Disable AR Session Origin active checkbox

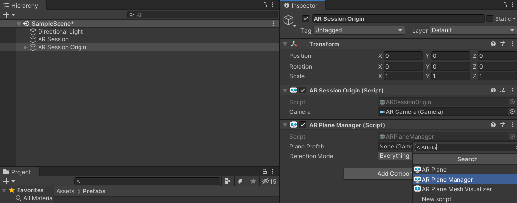coord(306,19)
